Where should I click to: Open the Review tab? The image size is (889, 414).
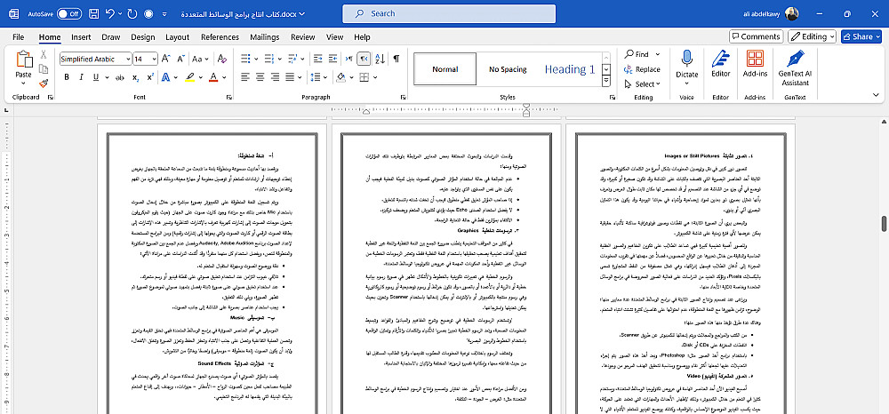click(x=303, y=36)
